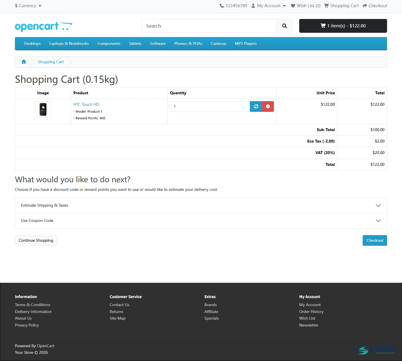Remove HTC Touch HD with red button
The height and width of the screenshot is (361, 402).
click(x=268, y=106)
